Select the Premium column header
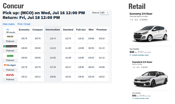The width and height of the screenshot is (175, 104). tap(102, 30)
